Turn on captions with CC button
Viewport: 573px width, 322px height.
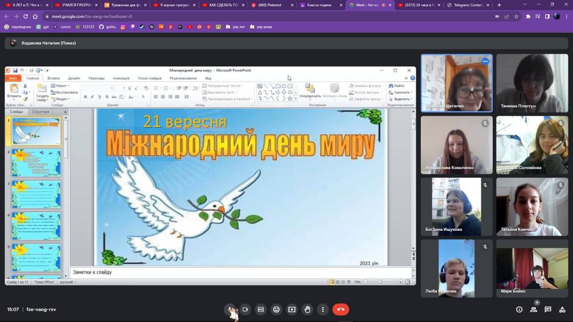[261, 309]
